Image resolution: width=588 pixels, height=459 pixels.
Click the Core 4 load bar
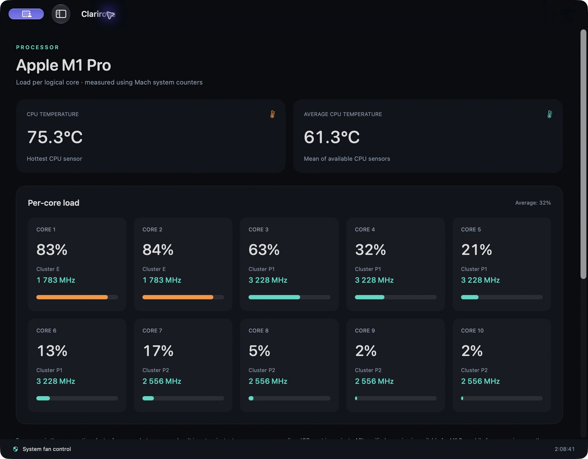point(396,297)
